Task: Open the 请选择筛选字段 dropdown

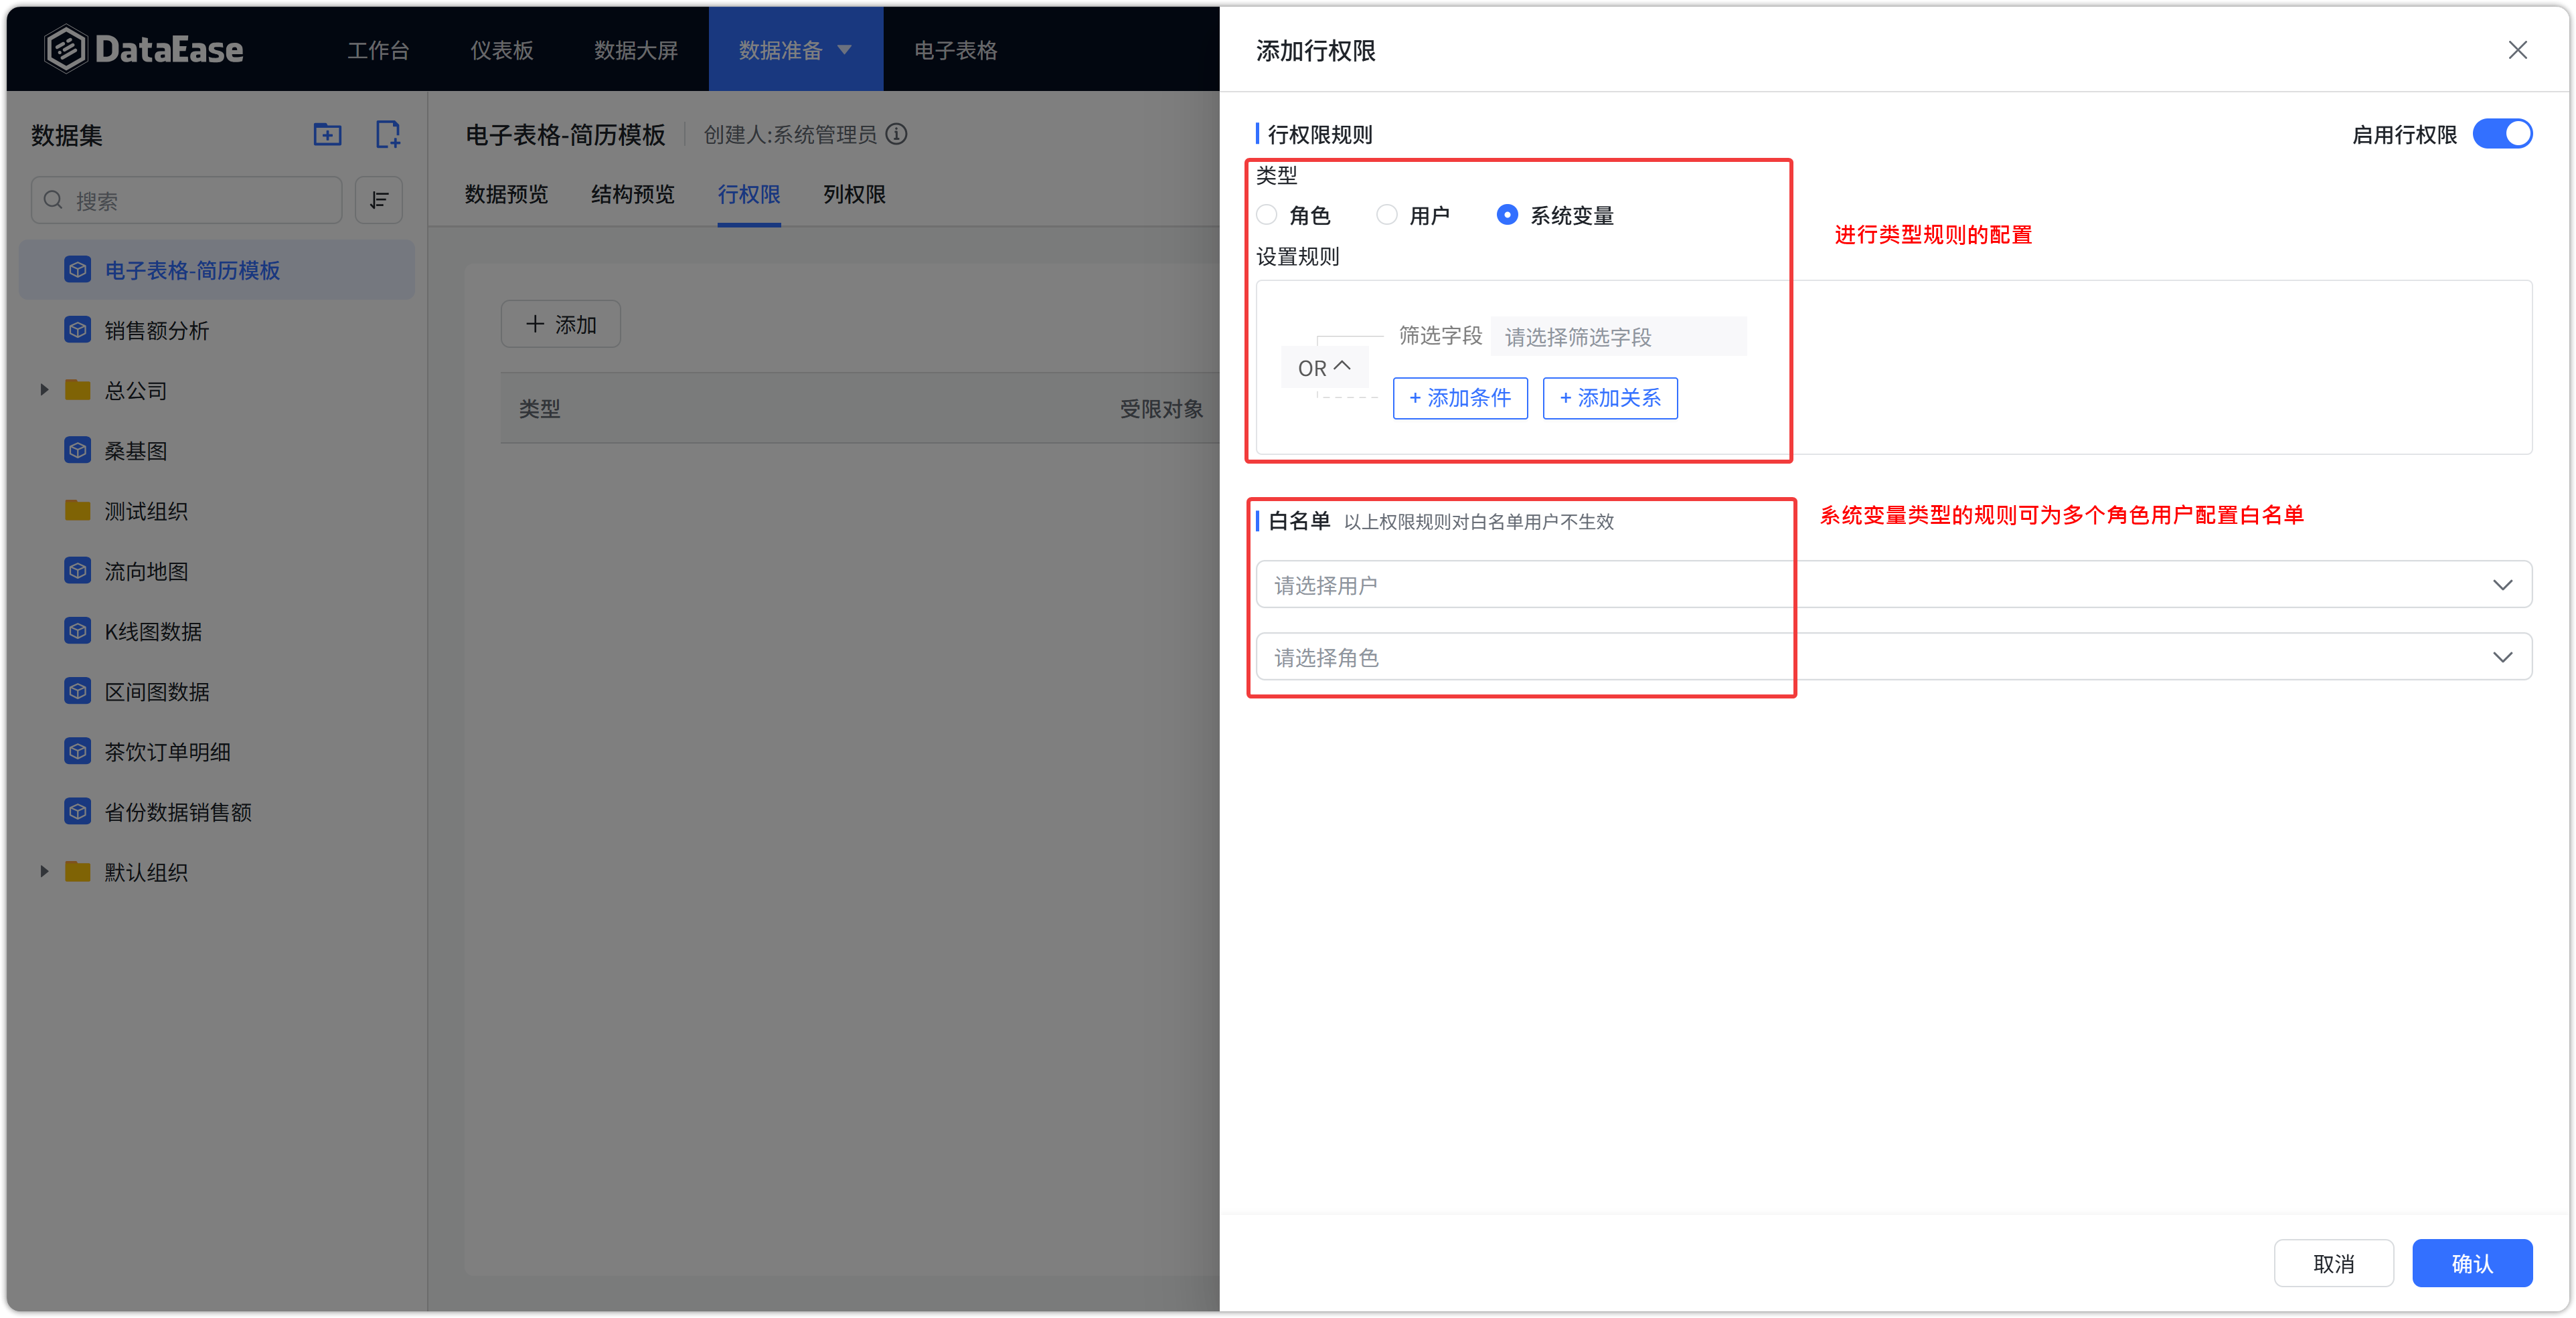Action: point(1618,337)
